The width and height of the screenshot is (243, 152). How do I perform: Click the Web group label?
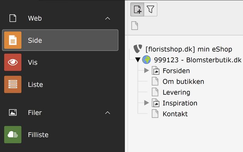click(x=35, y=18)
